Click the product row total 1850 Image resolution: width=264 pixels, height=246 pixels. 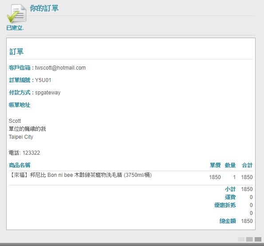click(x=247, y=177)
